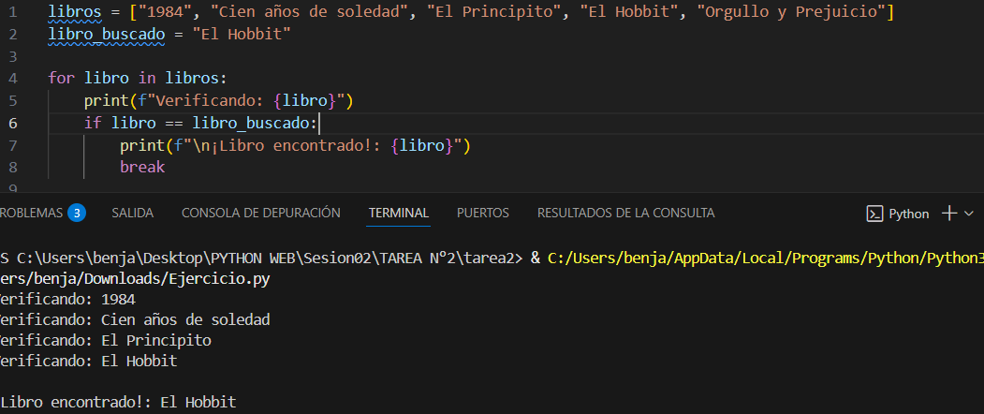
Task: Click terminal output 'Verificando: El Principito'
Action: tap(106, 341)
